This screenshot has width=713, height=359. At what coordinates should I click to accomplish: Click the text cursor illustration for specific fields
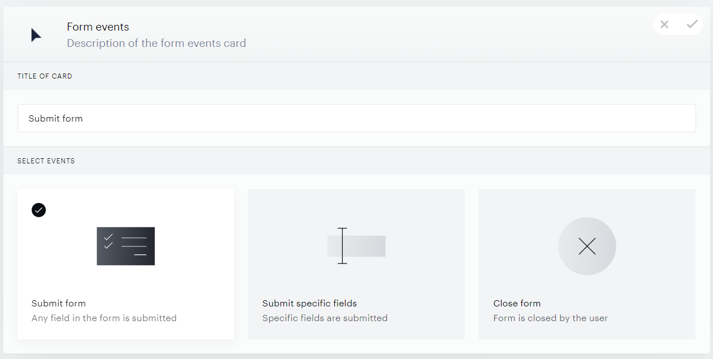point(356,246)
